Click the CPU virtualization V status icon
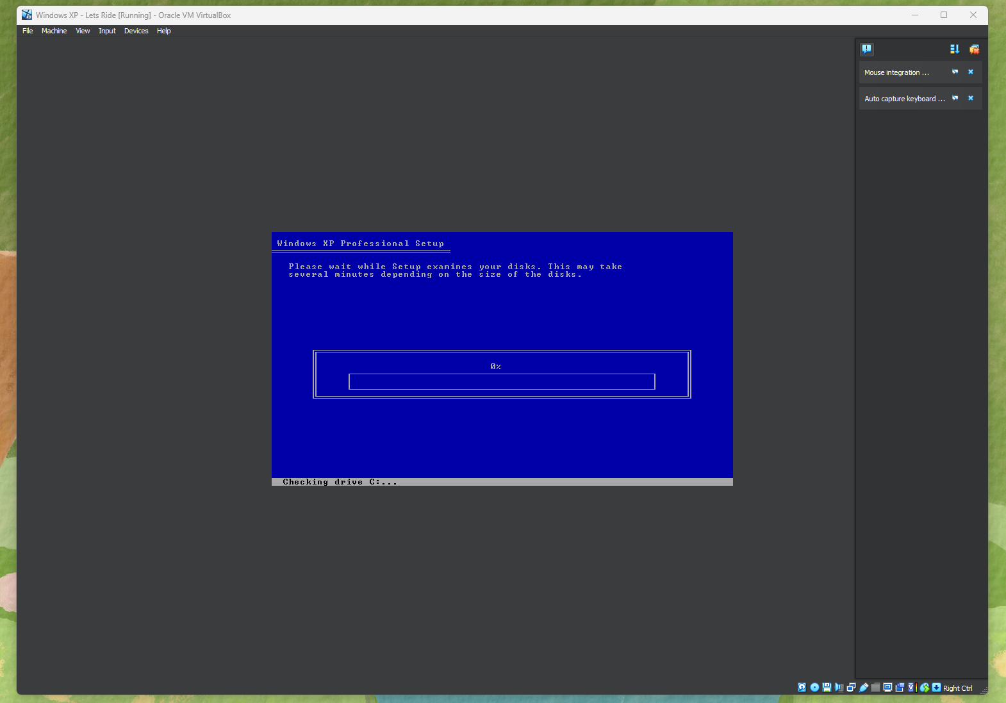The image size is (1006, 703). [x=912, y=688]
